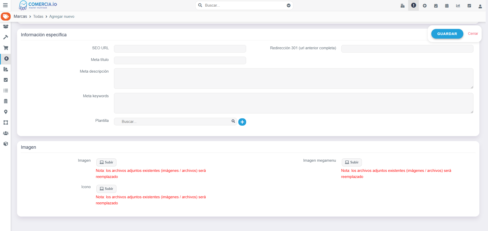Click the Plantilla search magnifier icon

[x=233, y=121]
